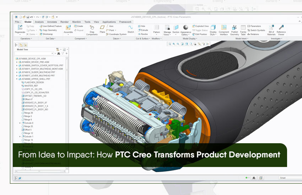The image size is (302, 195).
Task: Click Edit Position
Action: pyautogui.click(x=200, y=34)
